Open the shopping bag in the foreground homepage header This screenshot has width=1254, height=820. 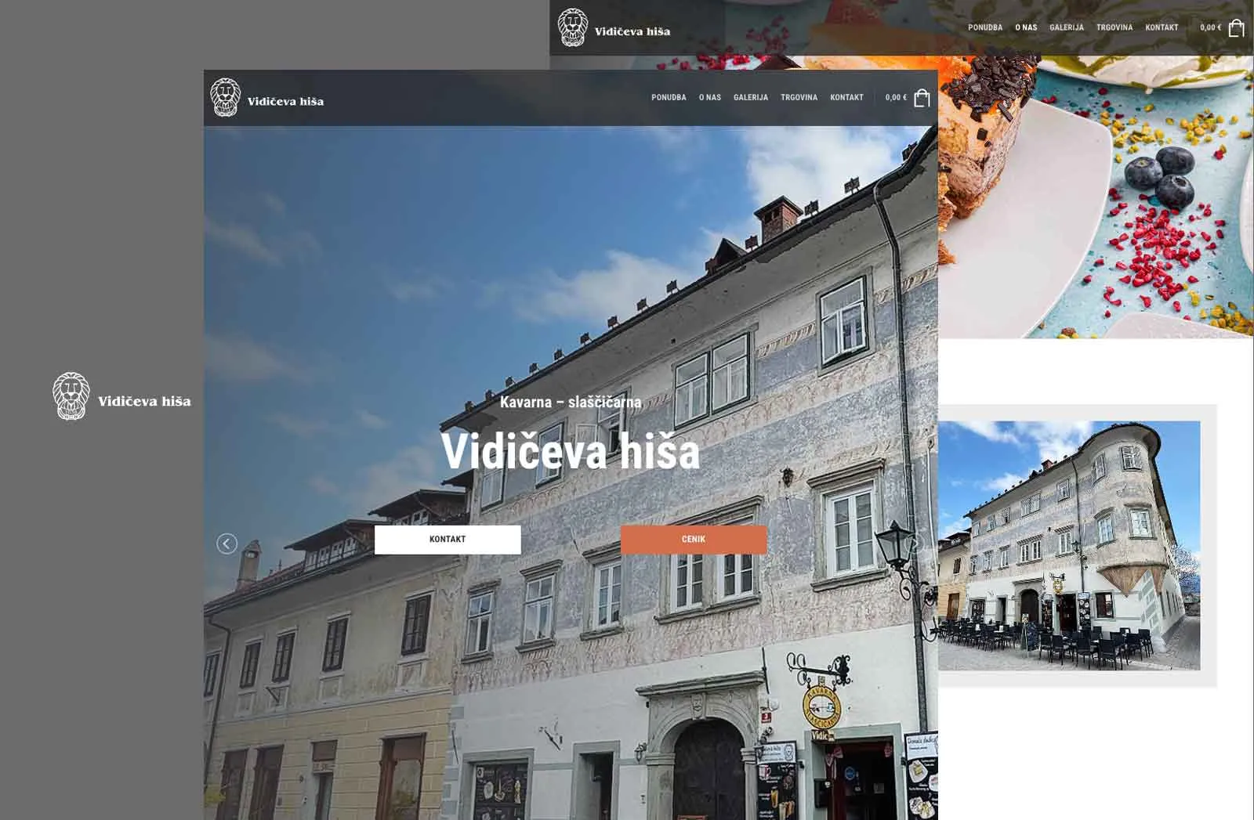tap(922, 98)
